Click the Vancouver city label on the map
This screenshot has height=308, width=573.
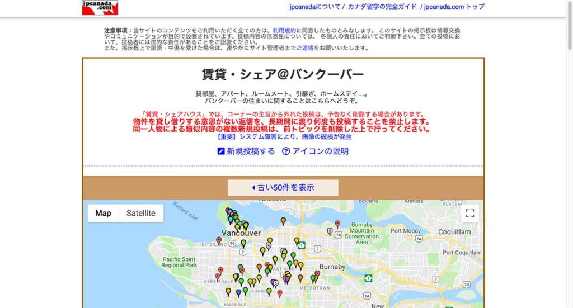coord(241,233)
